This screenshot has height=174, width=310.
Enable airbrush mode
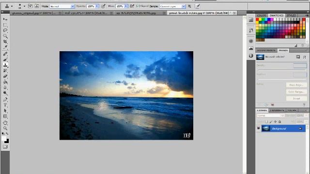click(132, 6)
